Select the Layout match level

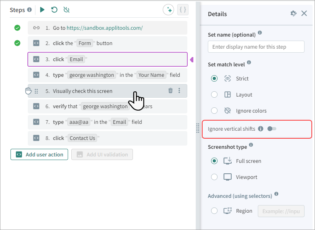214,94
